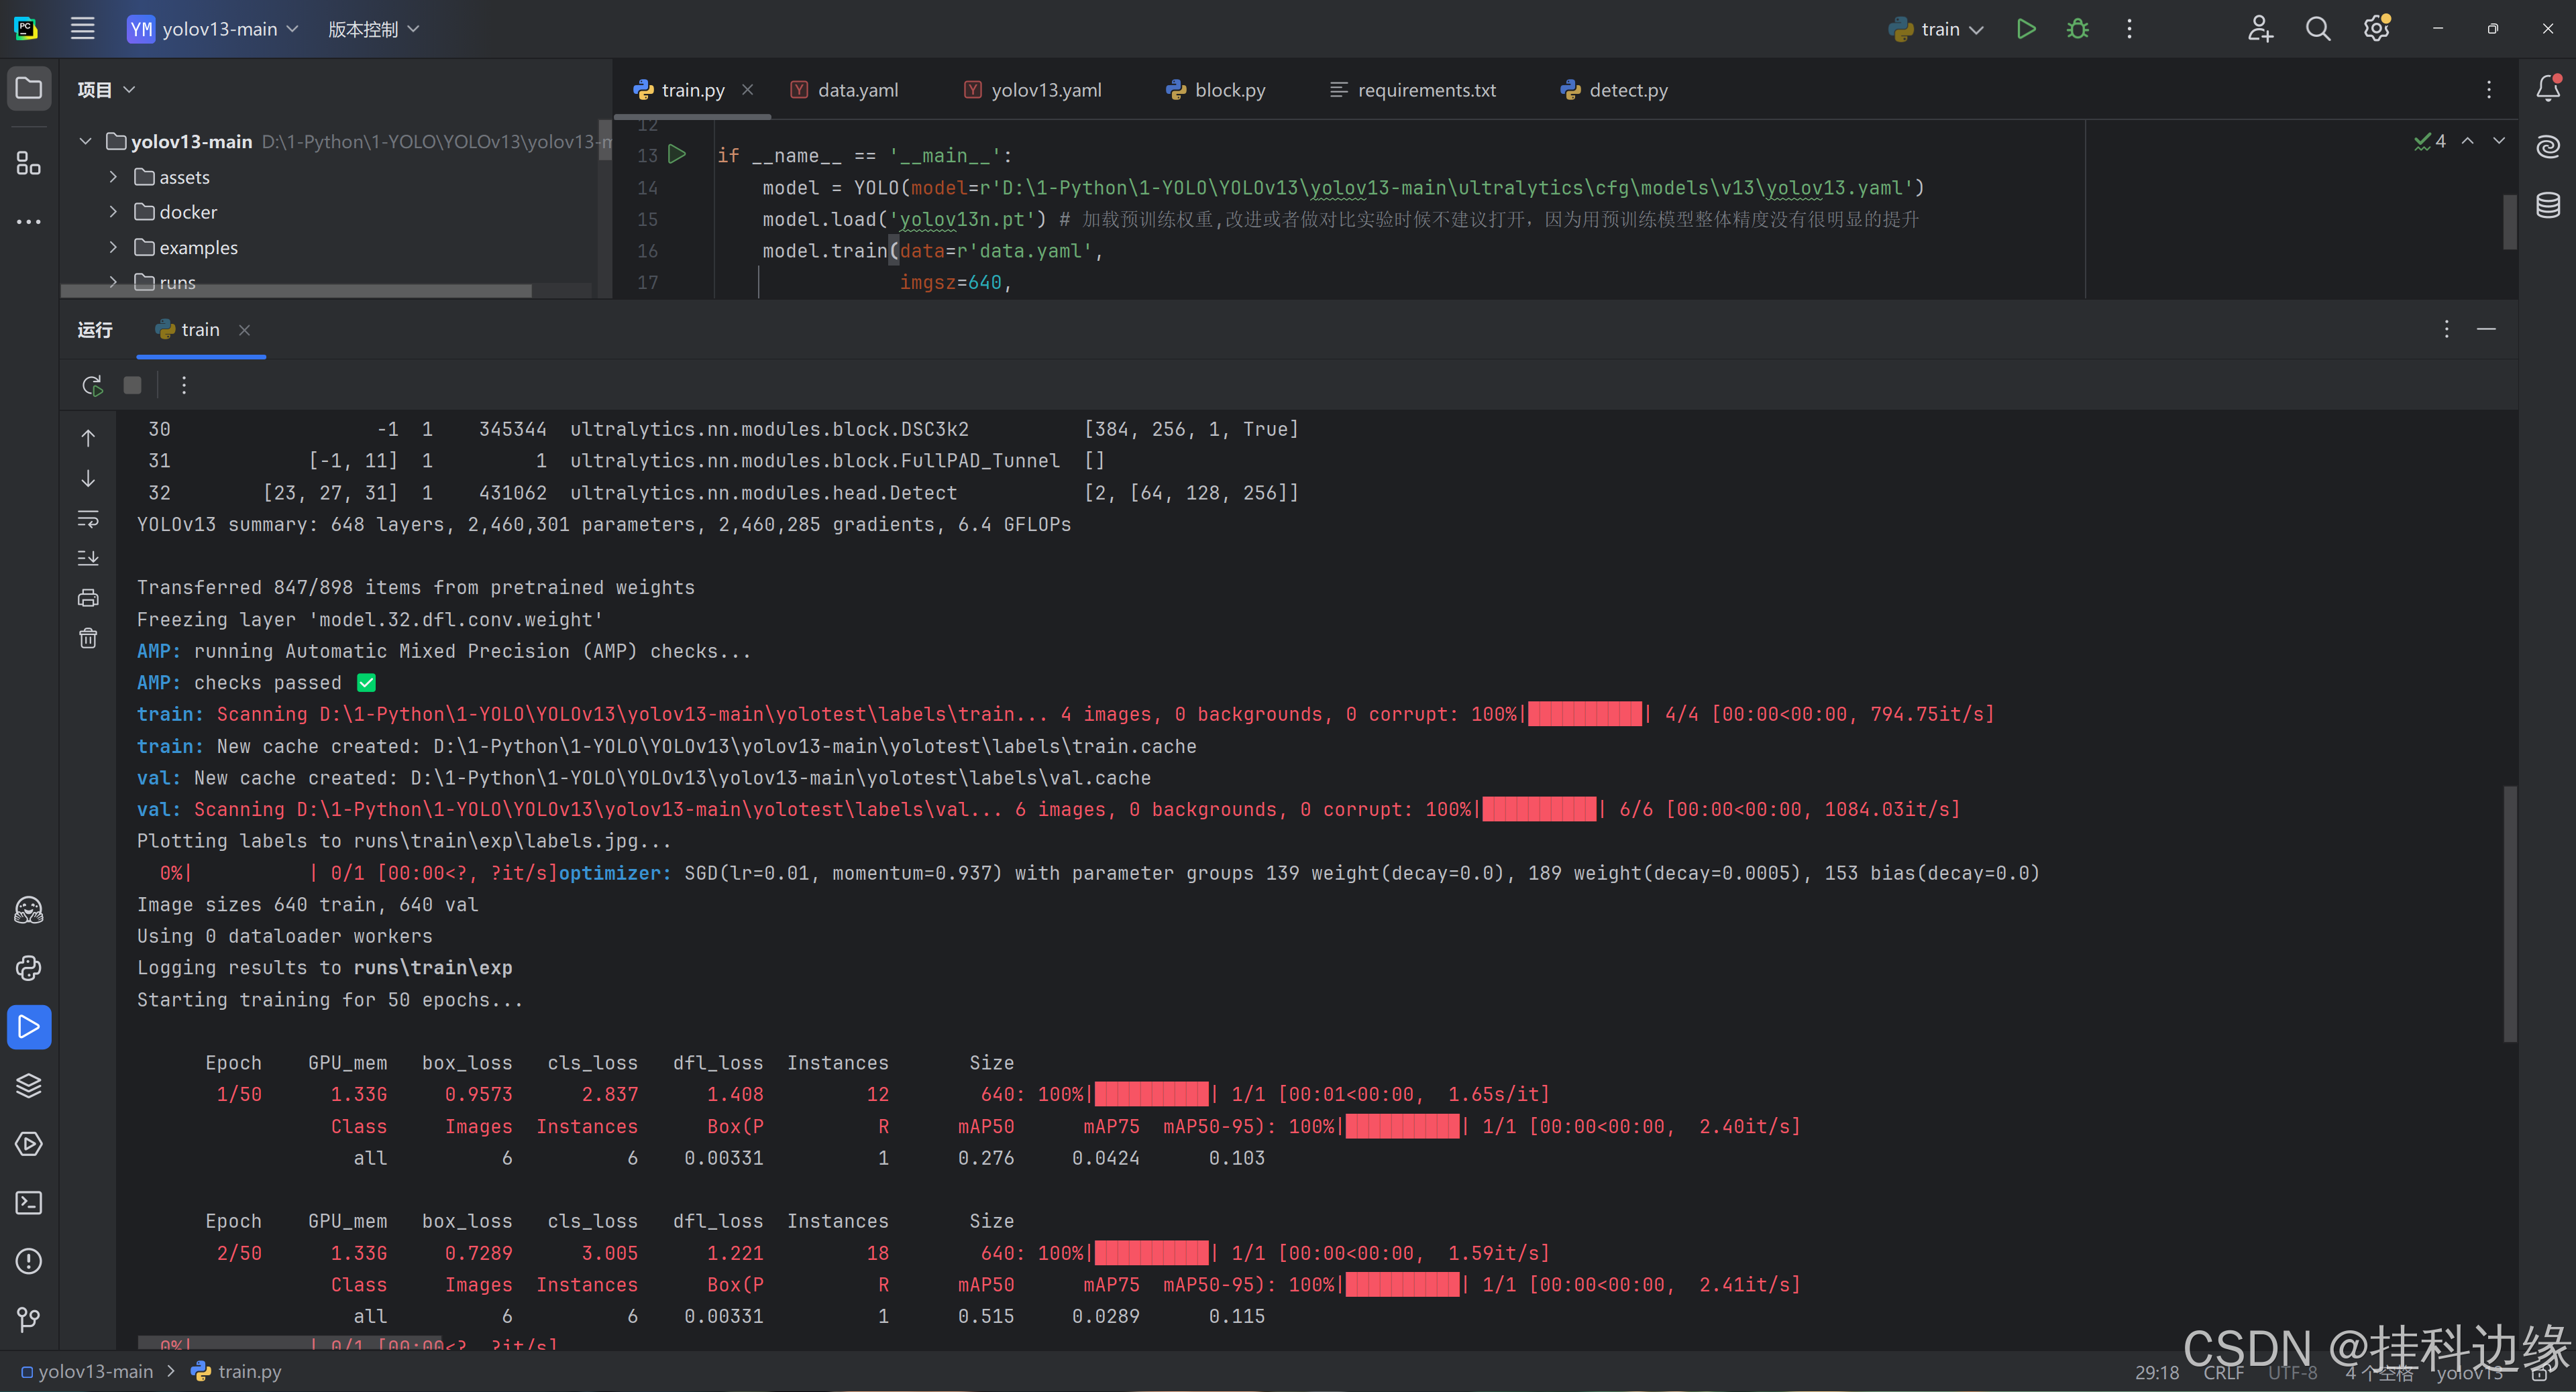Open the 版本控制 dropdown
The image size is (2576, 1392).
coord(374,29)
